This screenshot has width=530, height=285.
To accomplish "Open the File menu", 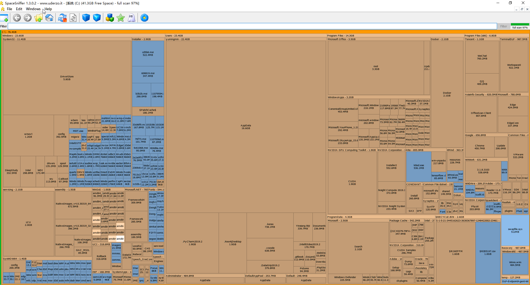I will (x=9, y=9).
